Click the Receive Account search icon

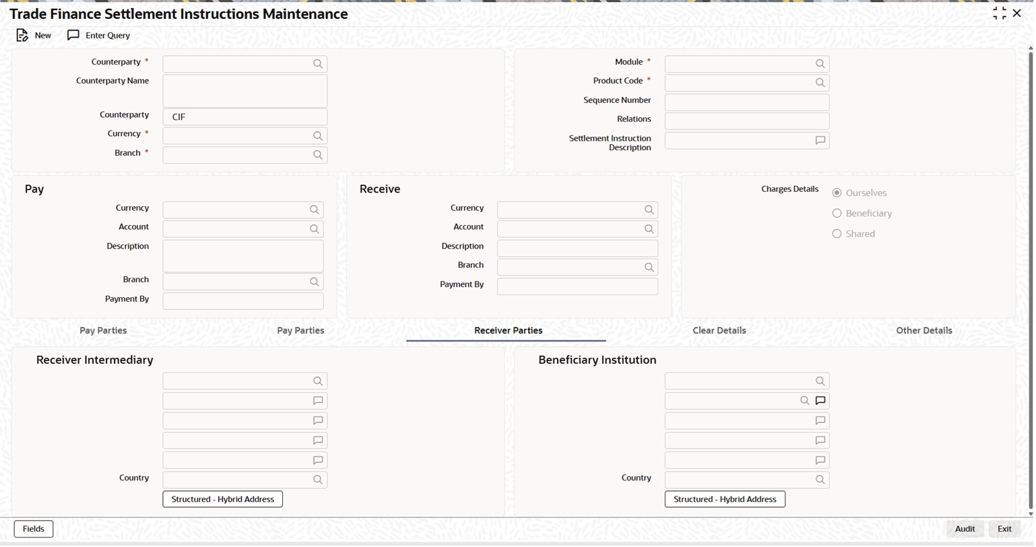[649, 229]
